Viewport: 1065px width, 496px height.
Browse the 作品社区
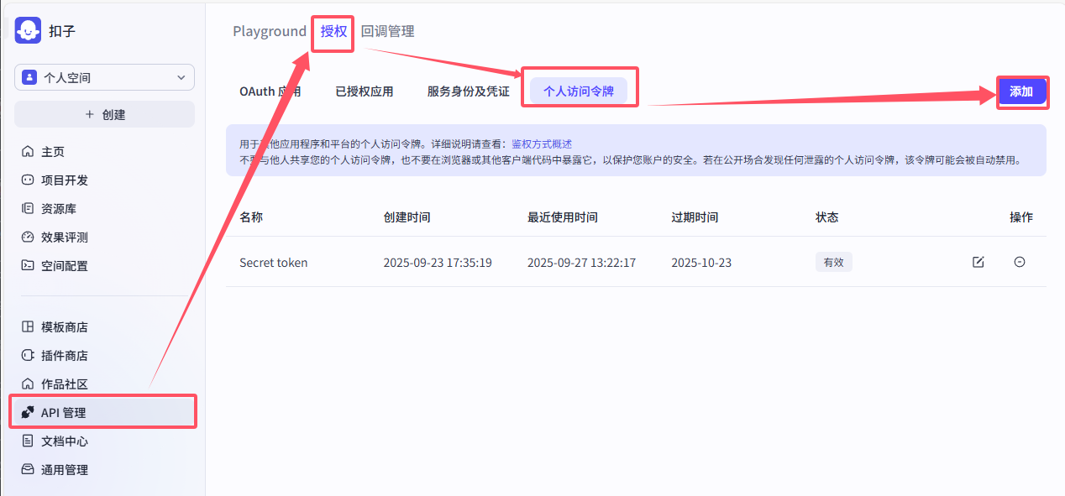click(x=65, y=384)
